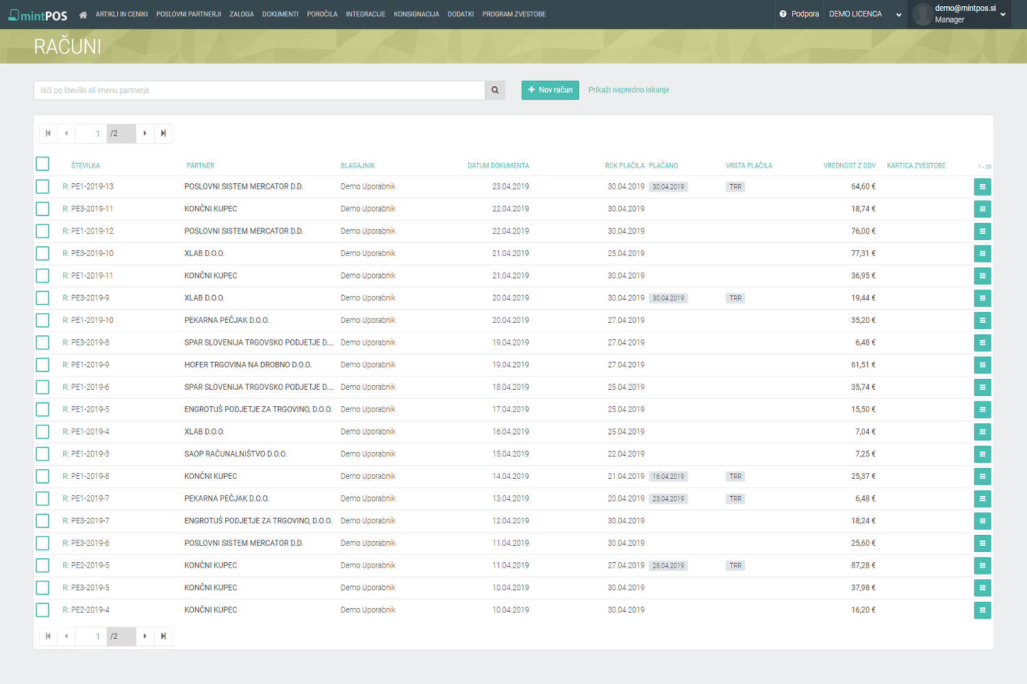1027x684 pixels.
Task: Select checkbox for invoice PE1-2019-8
Action: [42, 477]
